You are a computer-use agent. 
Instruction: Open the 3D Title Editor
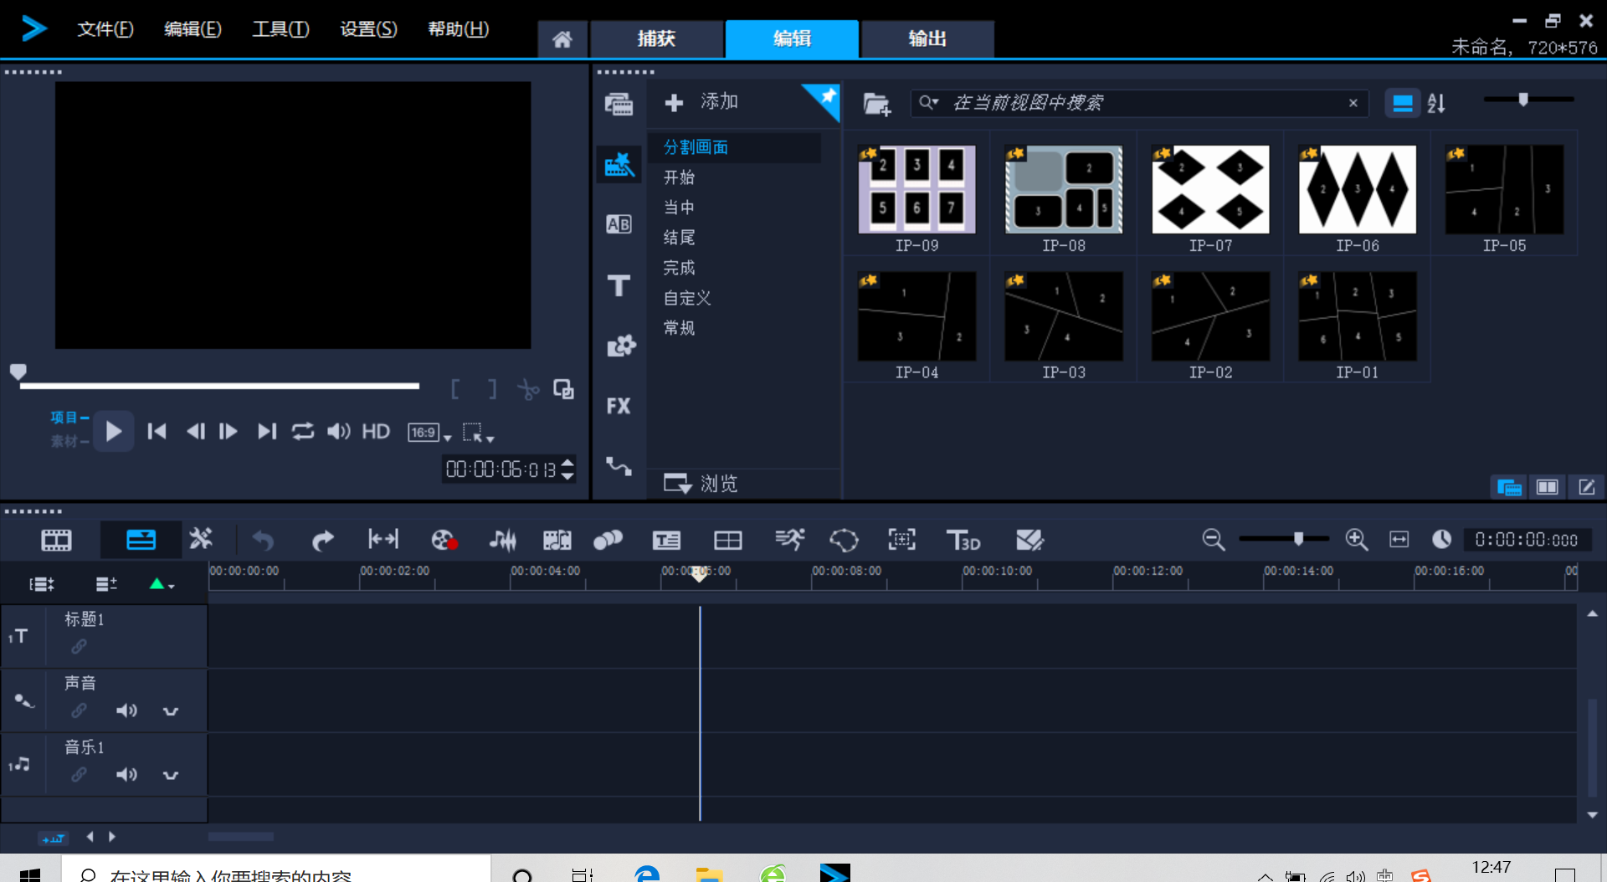click(963, 541)
